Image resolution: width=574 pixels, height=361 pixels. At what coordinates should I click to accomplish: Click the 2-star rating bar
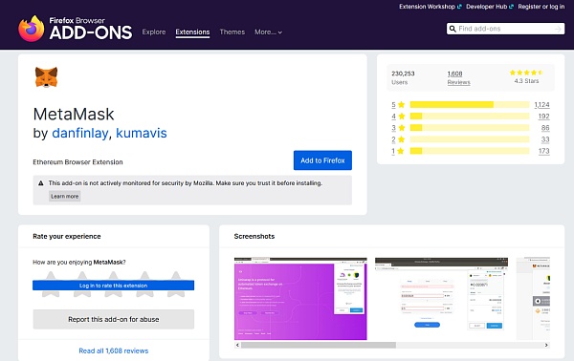[x=470, y=139]
